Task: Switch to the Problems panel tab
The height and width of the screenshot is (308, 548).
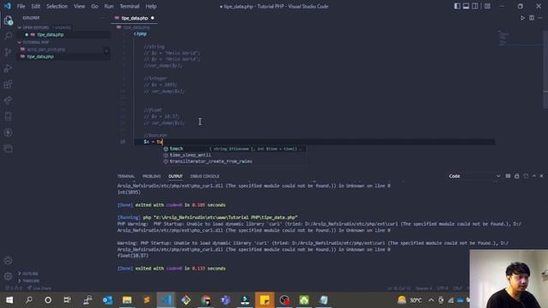Action: [x=152, y=176]
